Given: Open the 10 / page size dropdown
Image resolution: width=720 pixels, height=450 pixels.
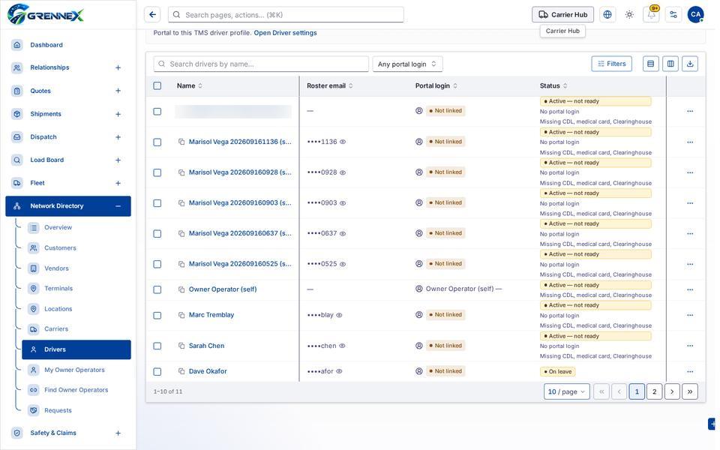Looking at the screenshot, I should click(567, 391).
